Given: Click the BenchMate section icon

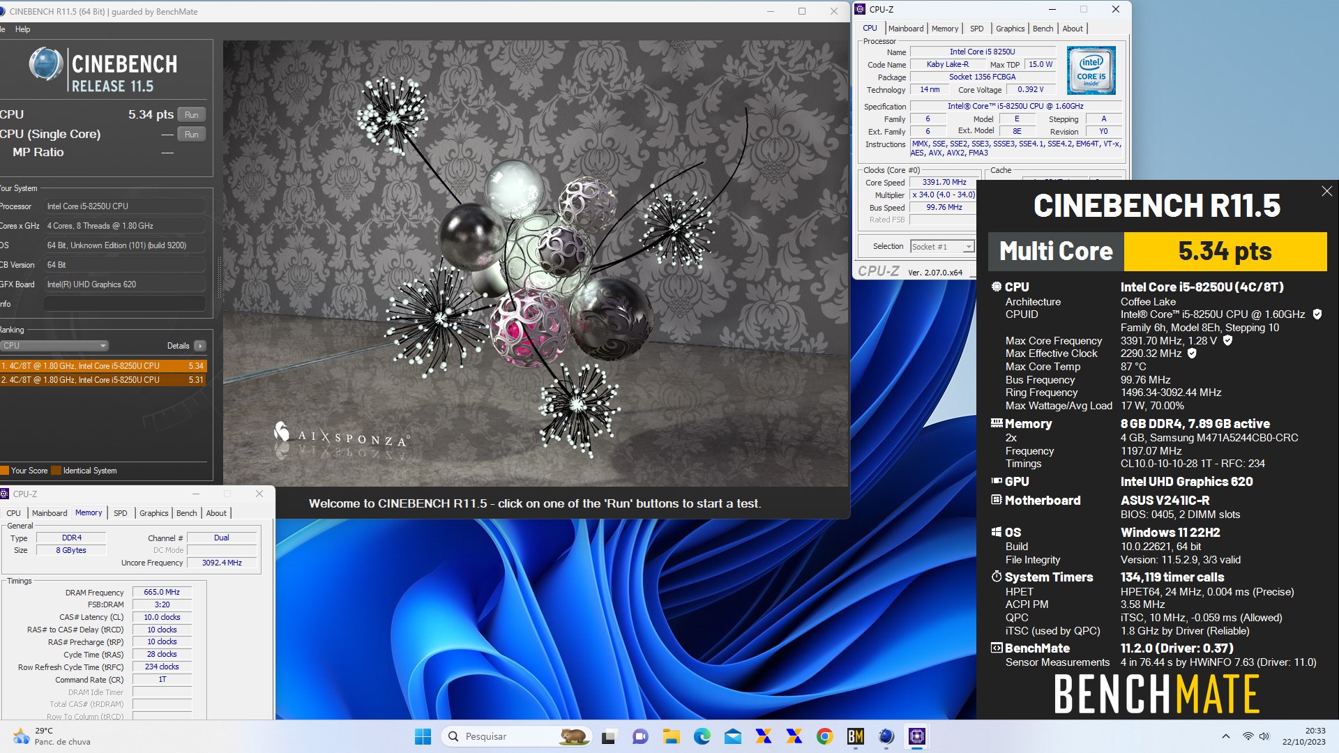Looking at the screenshot, I should click(997, 648).
